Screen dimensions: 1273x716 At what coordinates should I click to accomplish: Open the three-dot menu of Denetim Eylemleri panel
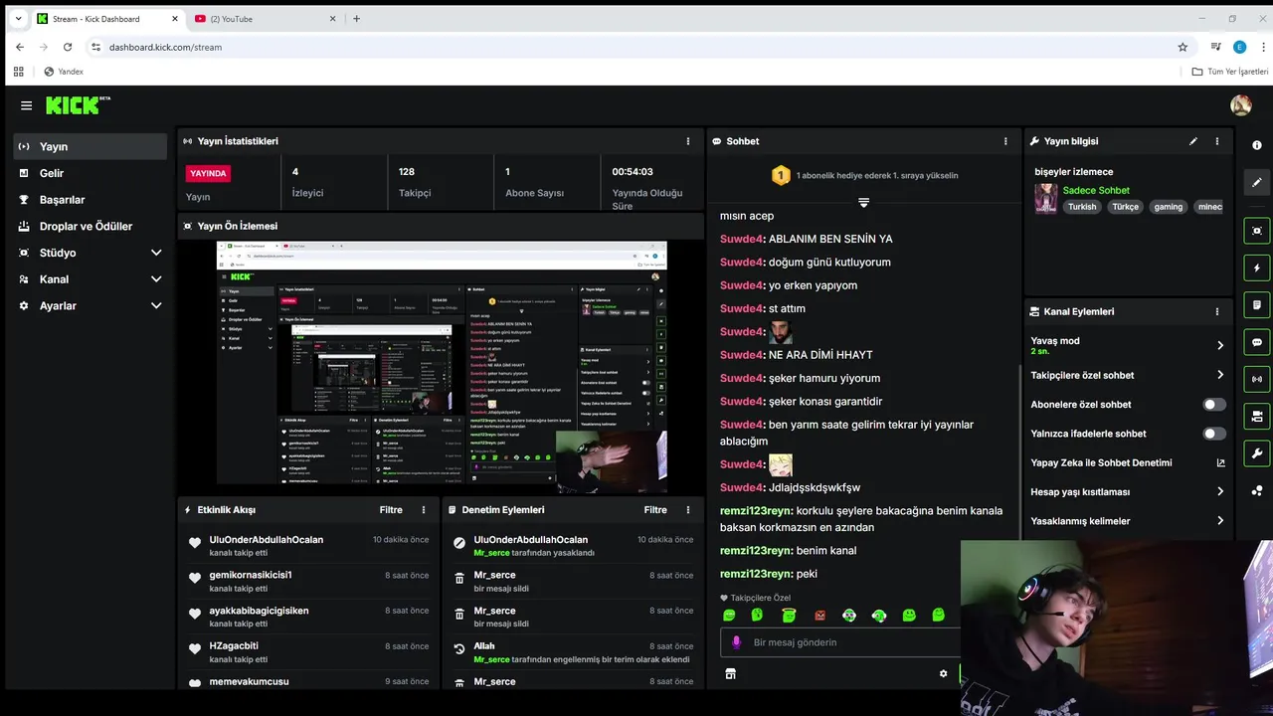point(688,510)
